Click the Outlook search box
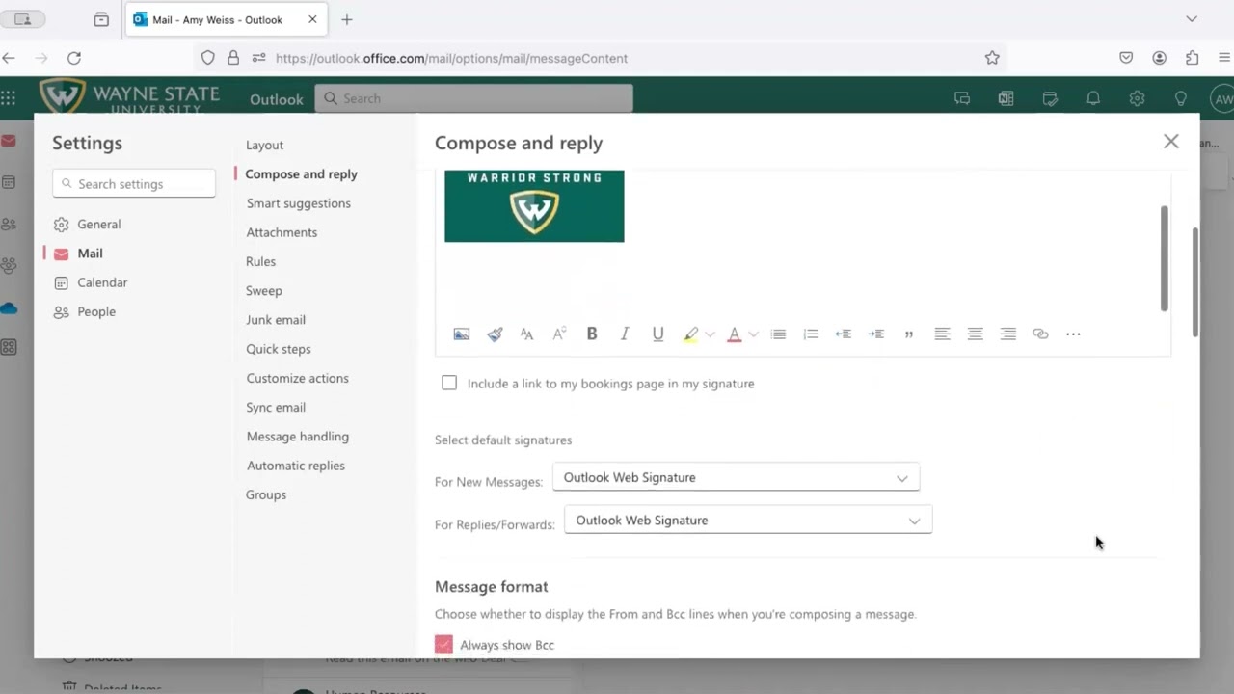Screen dimensions: 1234x694 pyautogui.click(x=473, y=98)
